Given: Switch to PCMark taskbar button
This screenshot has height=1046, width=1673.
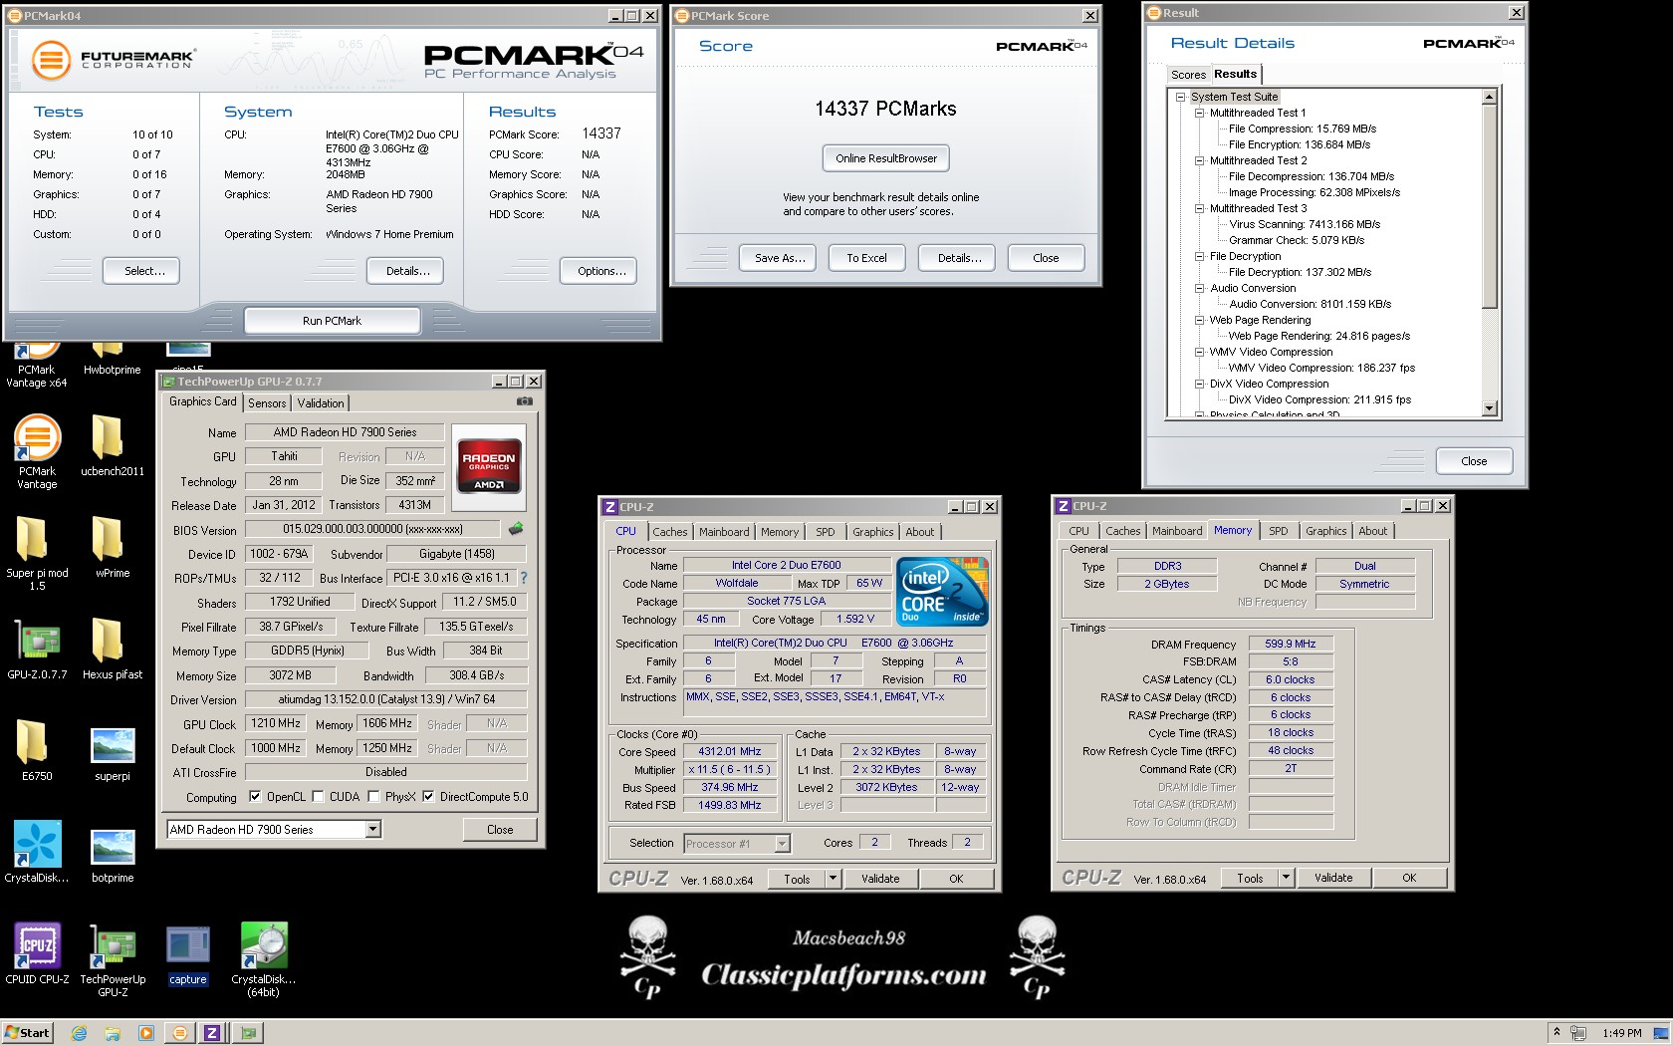Looking at the screenshot, I should coord(180,1033).
